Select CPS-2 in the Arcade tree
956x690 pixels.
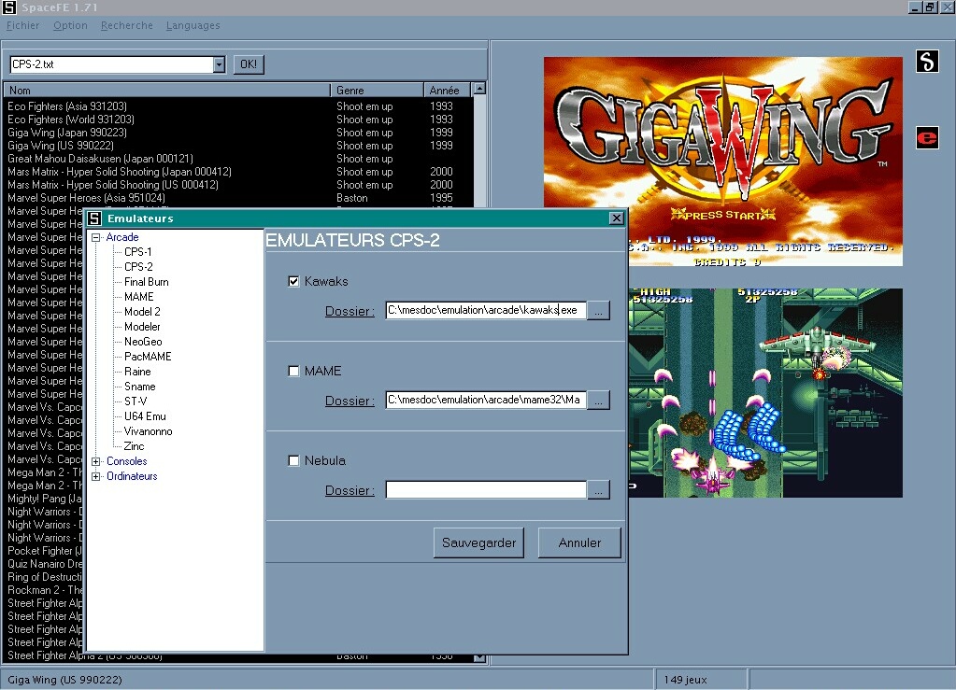tap(138, 267)
